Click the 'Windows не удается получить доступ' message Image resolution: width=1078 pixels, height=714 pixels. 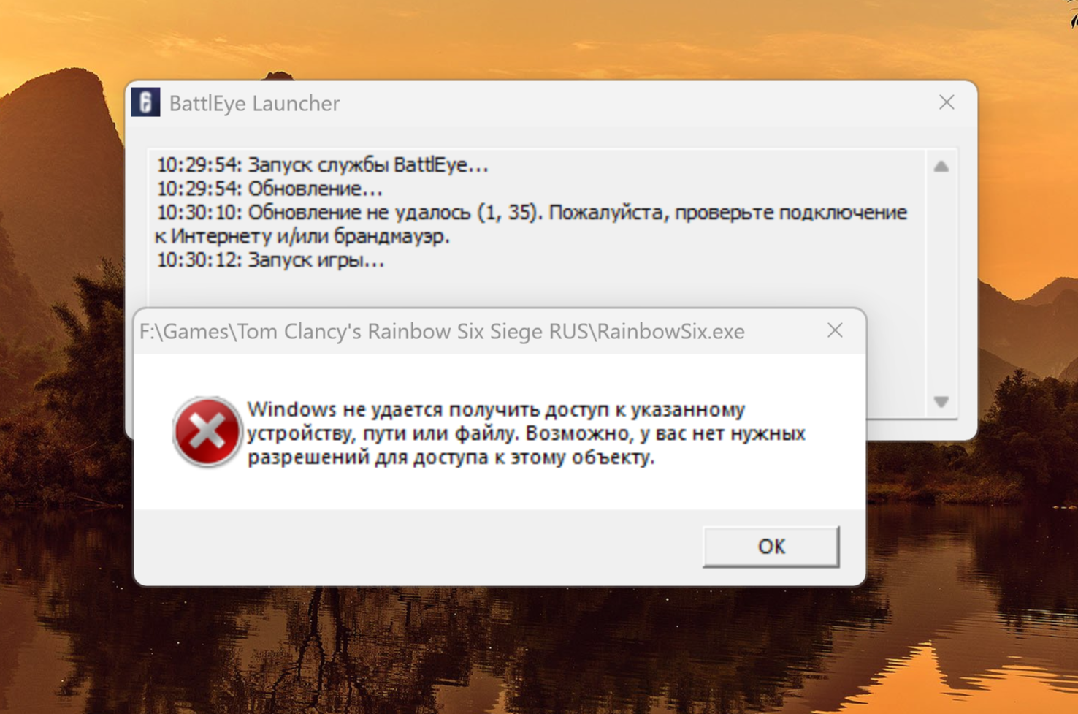click(496, 409)
